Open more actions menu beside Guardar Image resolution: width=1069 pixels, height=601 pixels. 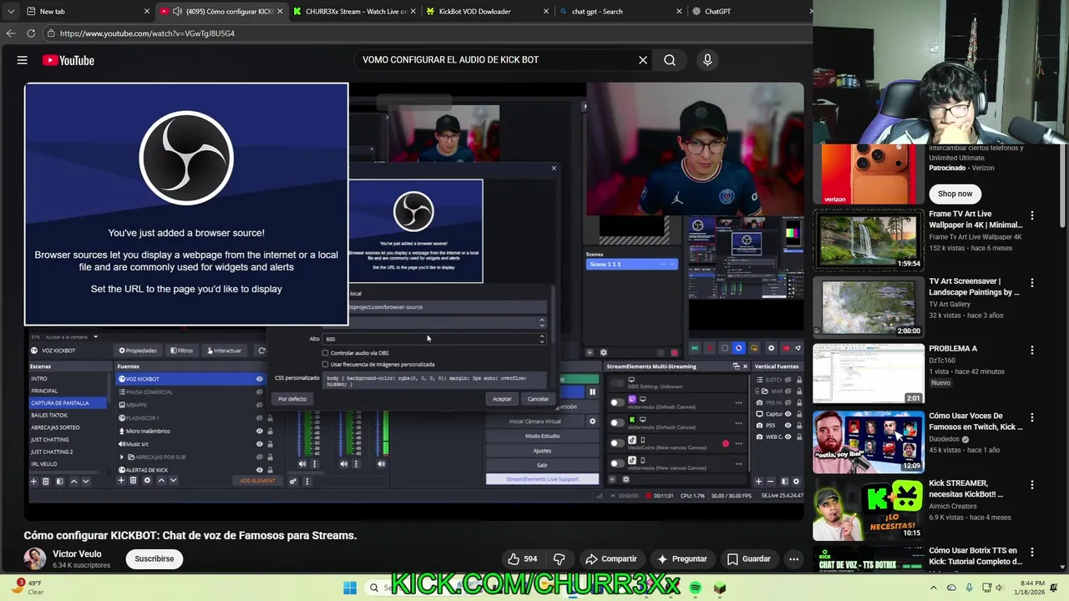(x=794, y=558)
